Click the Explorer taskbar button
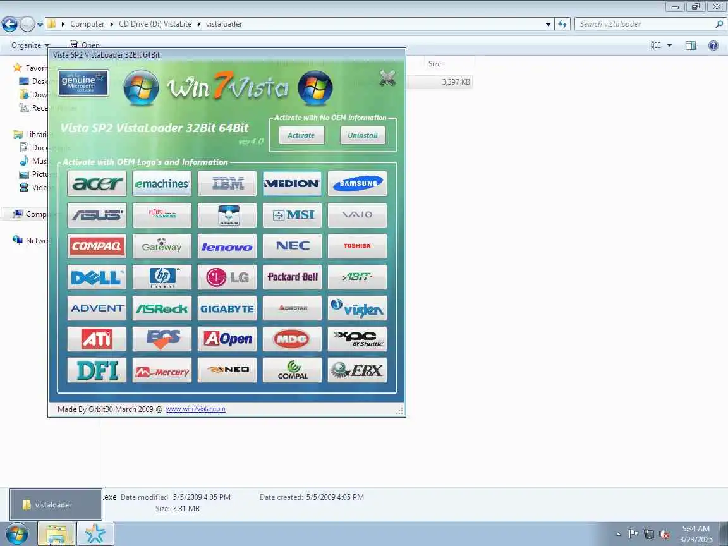The image size is (728, 546). [56, 534]
